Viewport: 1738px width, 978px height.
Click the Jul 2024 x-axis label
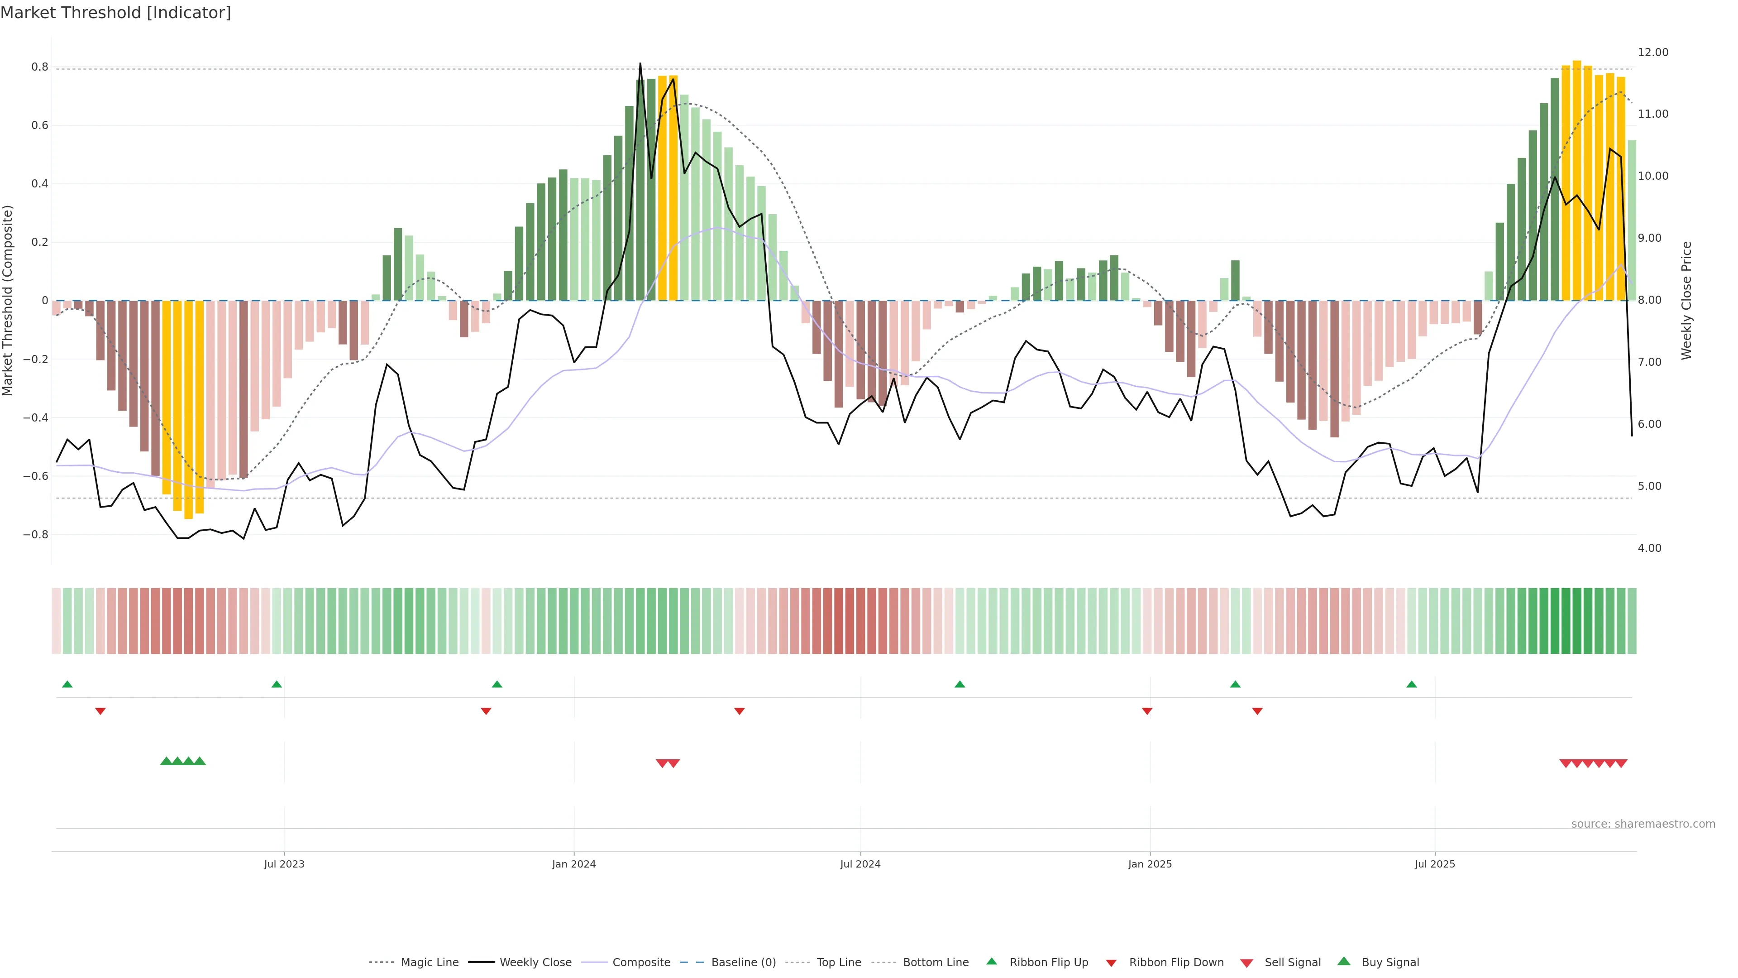click(859, 864)
